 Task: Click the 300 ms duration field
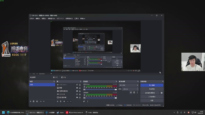click(129, 89)
